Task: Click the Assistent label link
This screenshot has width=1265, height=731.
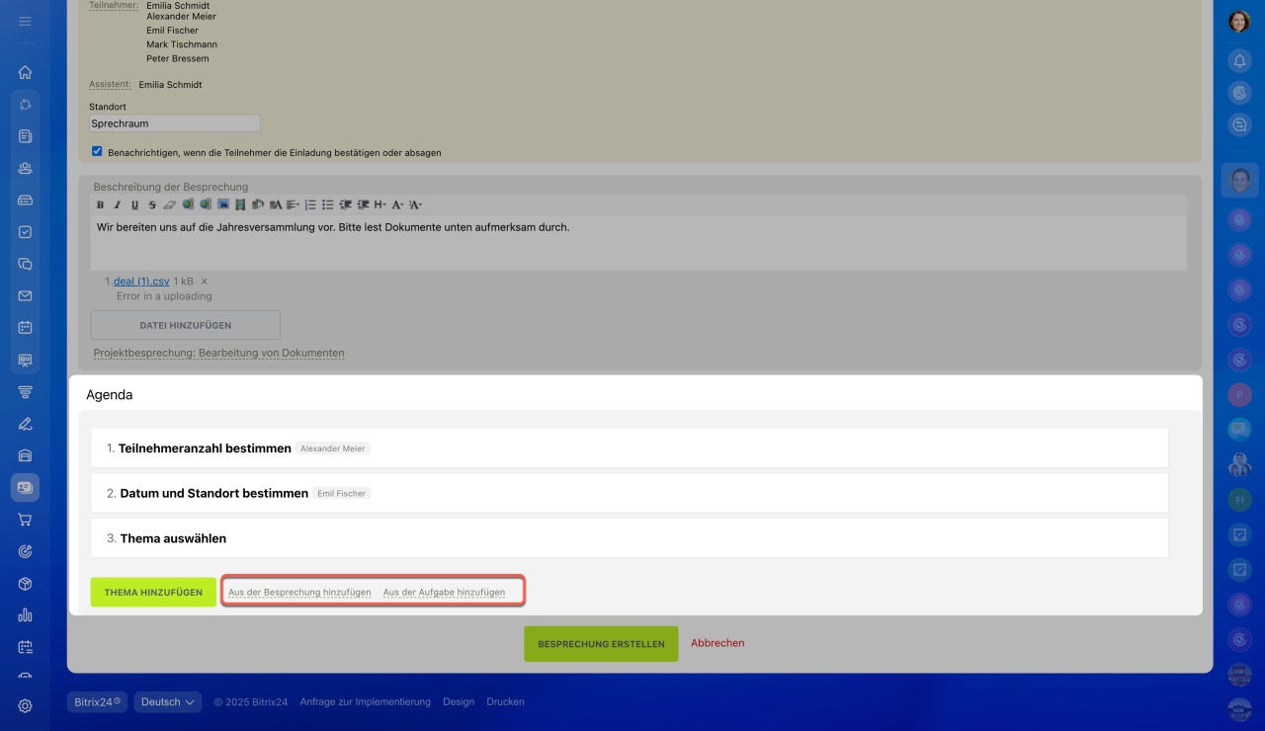Action: pyautogui.click(x=111, y=84)
